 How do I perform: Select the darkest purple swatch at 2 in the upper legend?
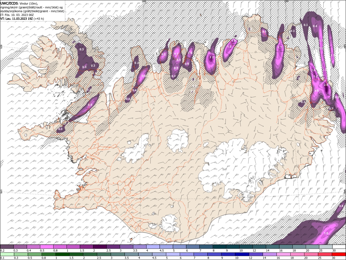pyautogui.click(x=100, y=246)
